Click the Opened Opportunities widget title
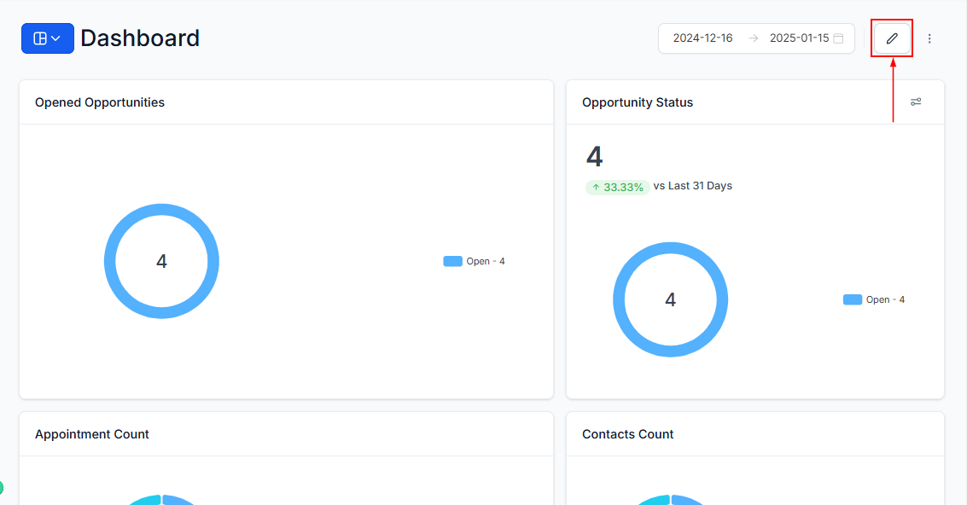The width and height of the screenshot is (967, 505). 100,102
